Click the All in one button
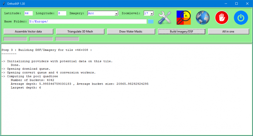Viewport: 253px width, 136px height. coord(228,32)
